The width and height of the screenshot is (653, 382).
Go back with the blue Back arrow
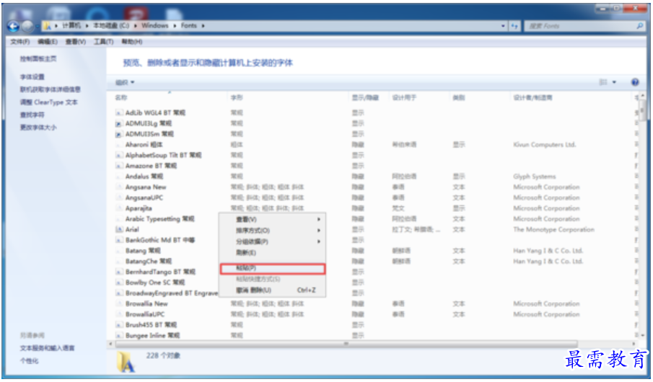(13, 27)
